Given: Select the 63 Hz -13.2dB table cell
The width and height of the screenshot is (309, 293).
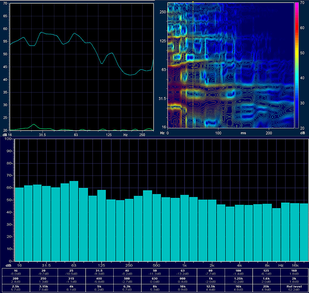Looking at the screenshot, I should pyautogui.click(x=183, y=272).
